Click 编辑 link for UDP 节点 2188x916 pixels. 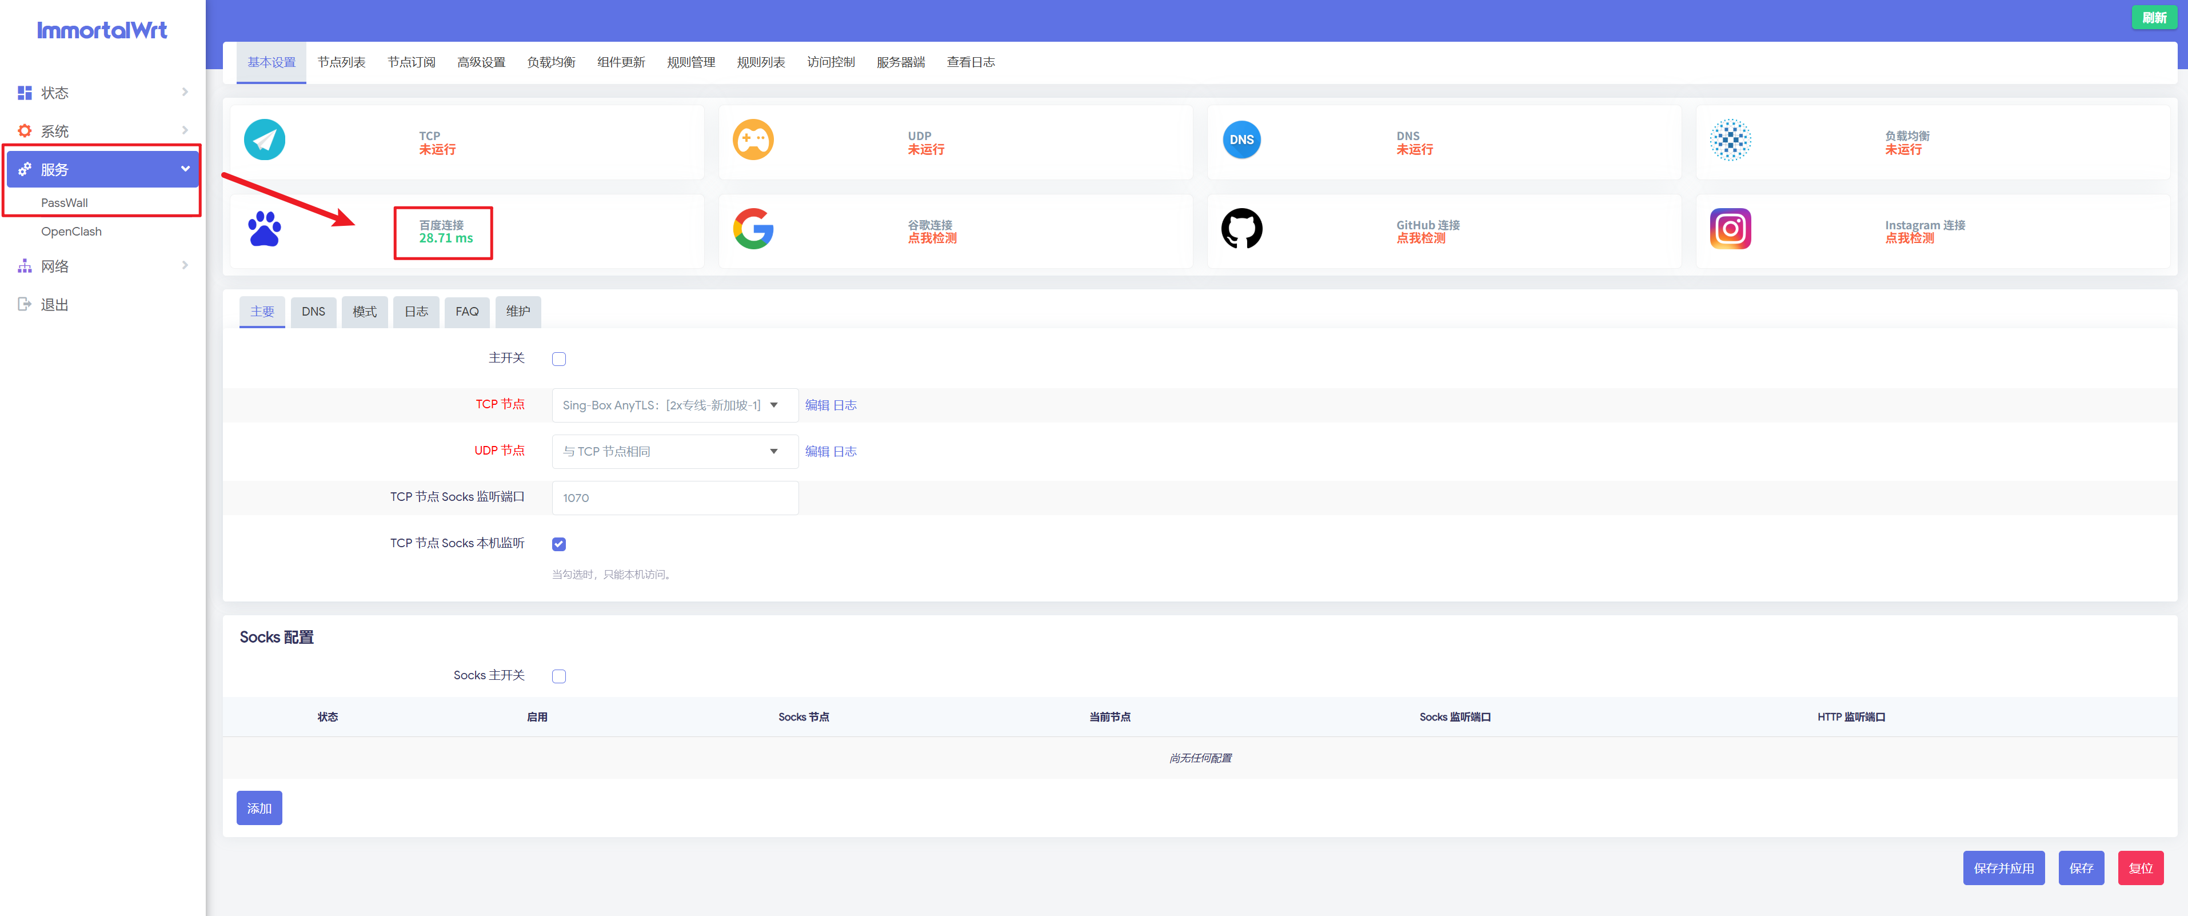click(817, 451)
